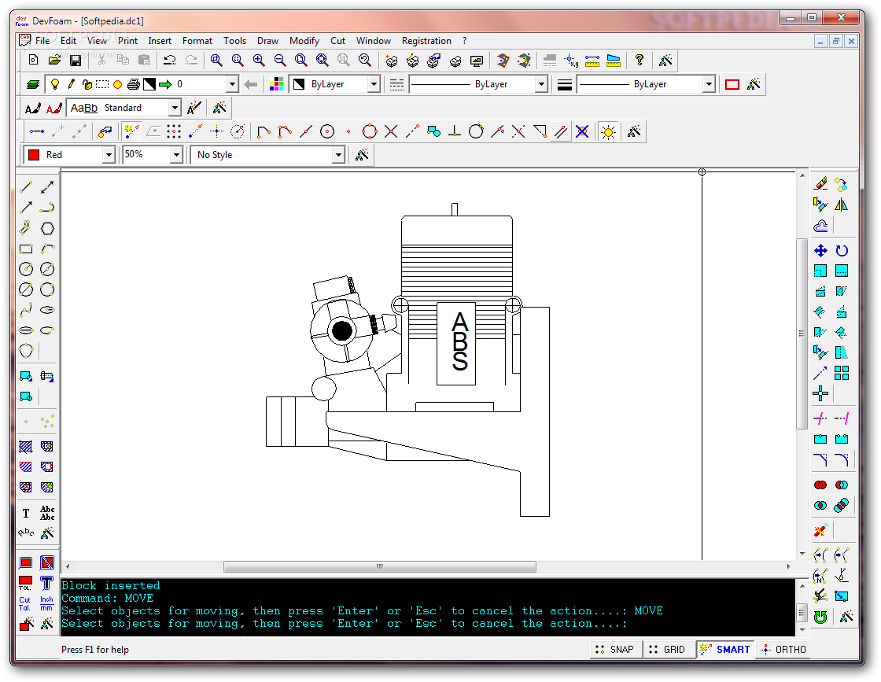This screenshot has width=881, height=682.
Task: Save the drawing with the floppy icon
Action: pos(76,60)
